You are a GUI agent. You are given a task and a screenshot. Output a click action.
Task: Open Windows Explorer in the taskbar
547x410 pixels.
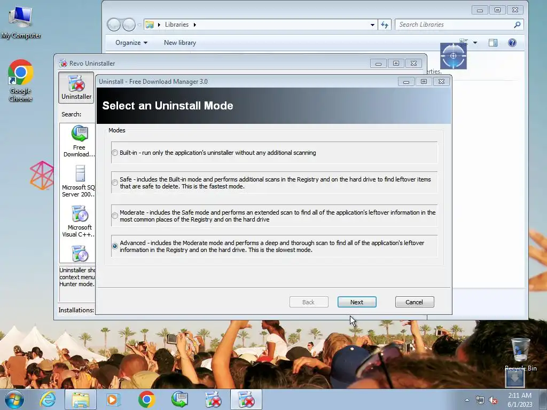click(81, 399)
